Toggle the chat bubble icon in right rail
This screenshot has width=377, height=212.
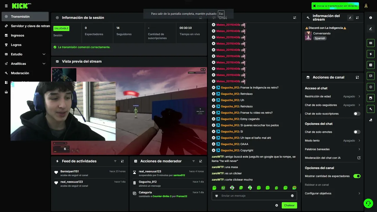pos(371,76)
